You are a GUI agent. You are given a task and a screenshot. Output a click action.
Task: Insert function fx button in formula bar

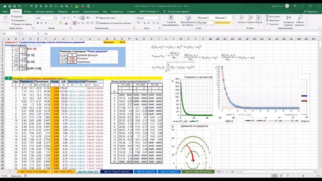coord(38,34)
